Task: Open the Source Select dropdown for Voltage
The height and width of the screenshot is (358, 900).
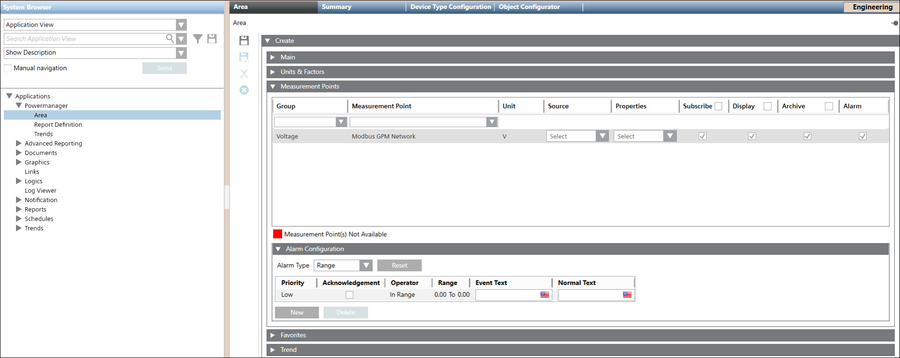Action: coord(602,136)
